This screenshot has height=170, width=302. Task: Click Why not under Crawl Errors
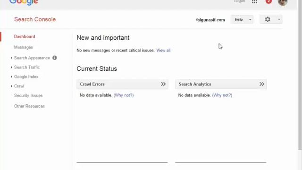pos(124,95)
